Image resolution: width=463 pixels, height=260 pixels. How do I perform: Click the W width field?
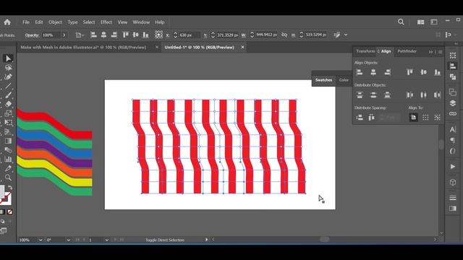coord(266,35)
